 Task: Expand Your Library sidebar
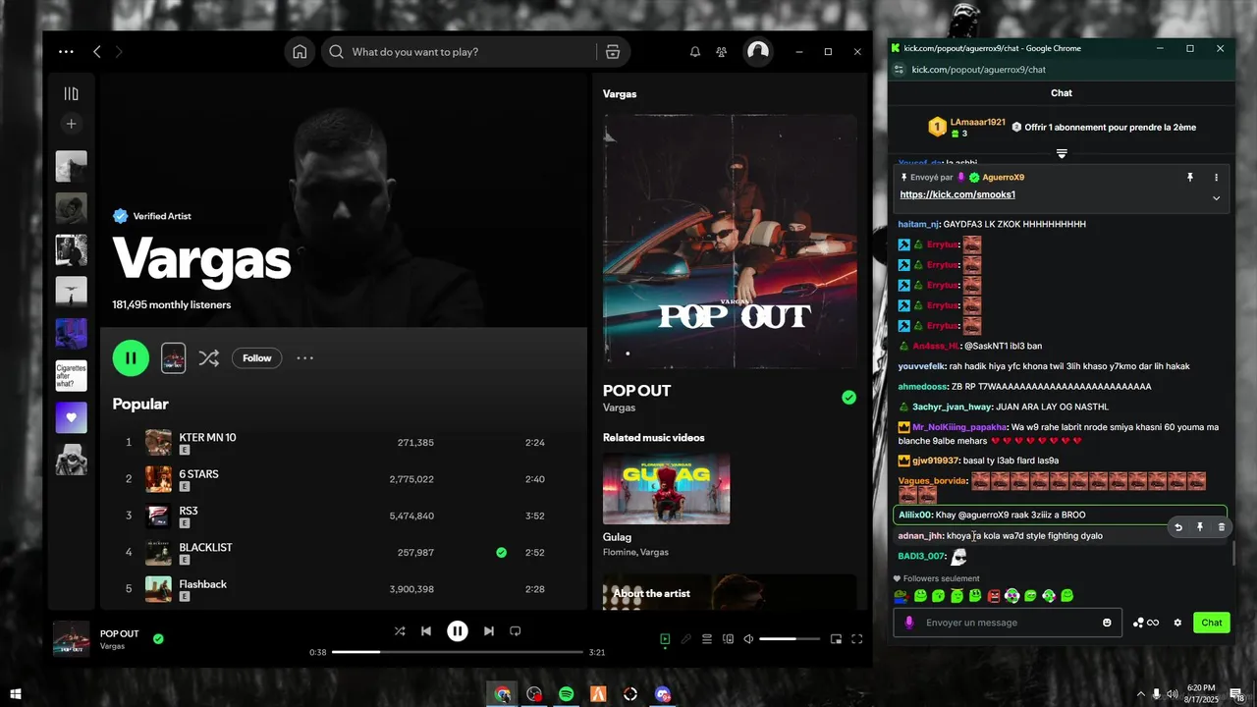(71, 94)
